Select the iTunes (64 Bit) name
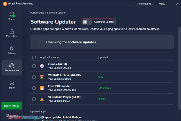 coord(58,64)
